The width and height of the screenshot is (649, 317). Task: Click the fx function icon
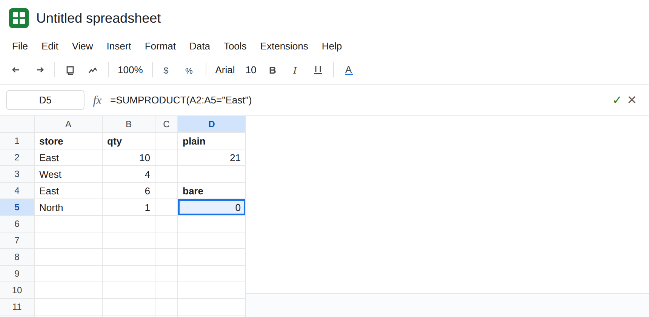coord(97,100)
